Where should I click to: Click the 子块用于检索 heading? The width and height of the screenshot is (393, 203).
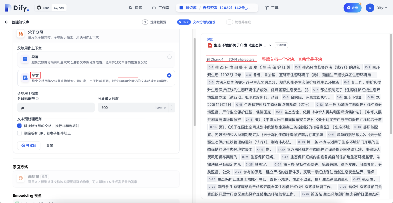pyautogui.click(x=28, y=93)
